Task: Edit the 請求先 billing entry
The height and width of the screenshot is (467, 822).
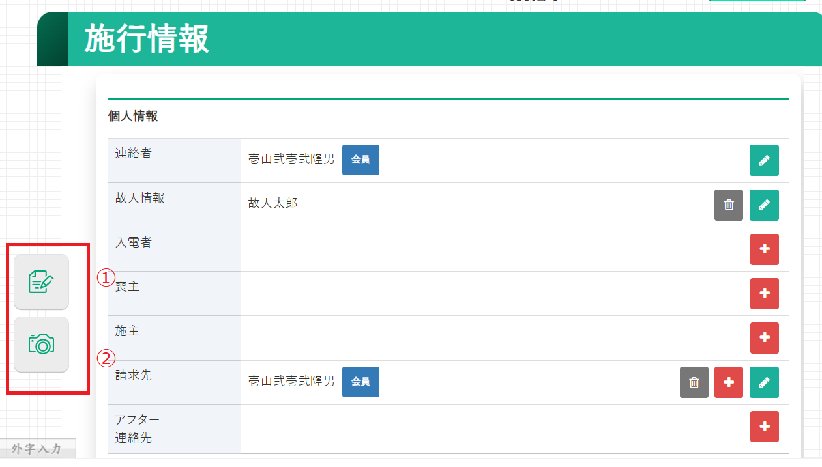Action: point(764,382)
